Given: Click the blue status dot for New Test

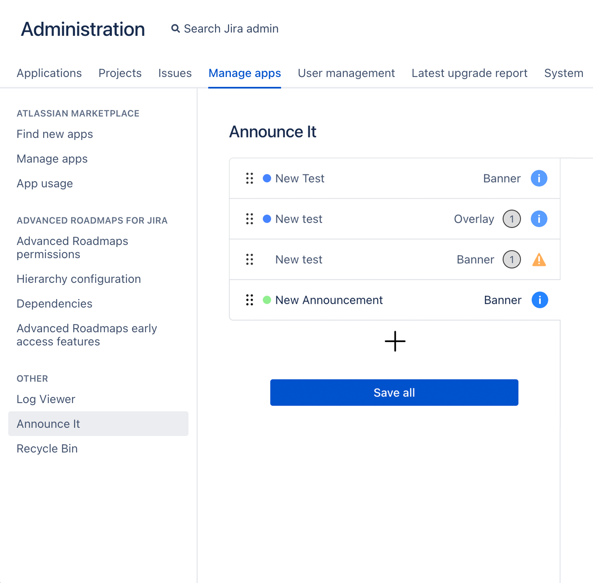Looking at the screenshot, I should (x=267, y=178).
